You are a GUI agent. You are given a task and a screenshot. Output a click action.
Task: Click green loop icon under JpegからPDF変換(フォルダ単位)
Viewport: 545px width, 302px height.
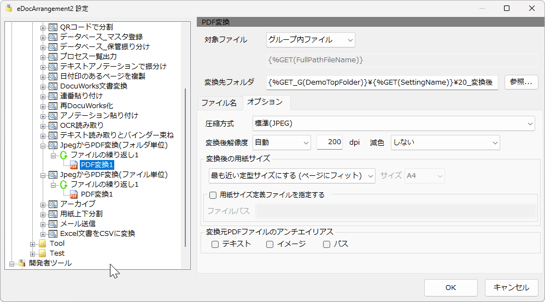point(63,155)
